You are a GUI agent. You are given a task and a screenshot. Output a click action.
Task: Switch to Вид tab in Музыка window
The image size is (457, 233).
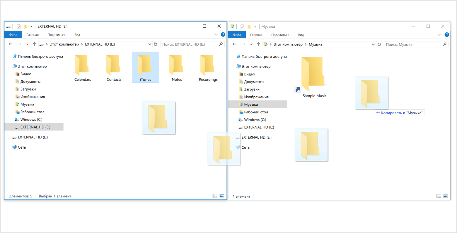pos(301,35)
